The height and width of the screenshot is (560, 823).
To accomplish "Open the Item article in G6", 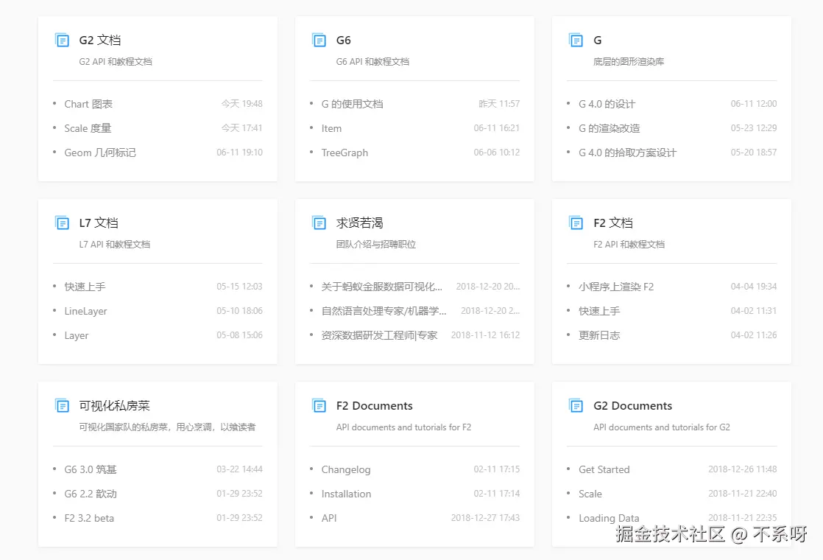I will [x=331, y=128].
